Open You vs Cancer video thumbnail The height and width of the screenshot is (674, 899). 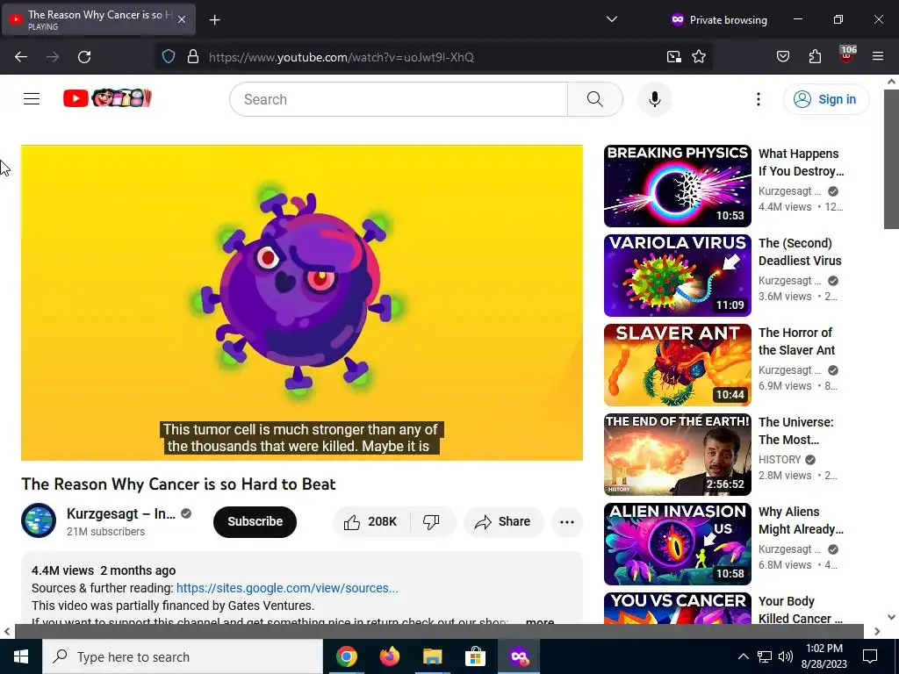[677, 608]
